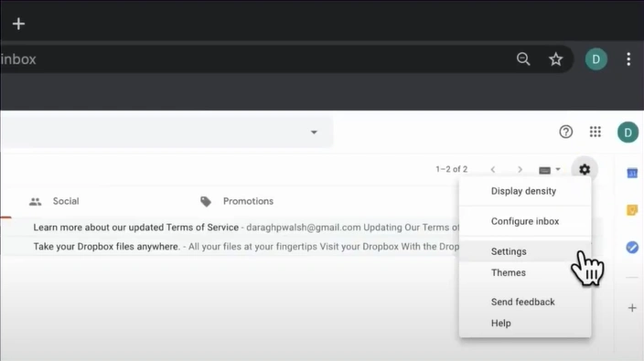Go to older messages arrow
This screenshot has width=644, height=361.
tap(520, 169)
